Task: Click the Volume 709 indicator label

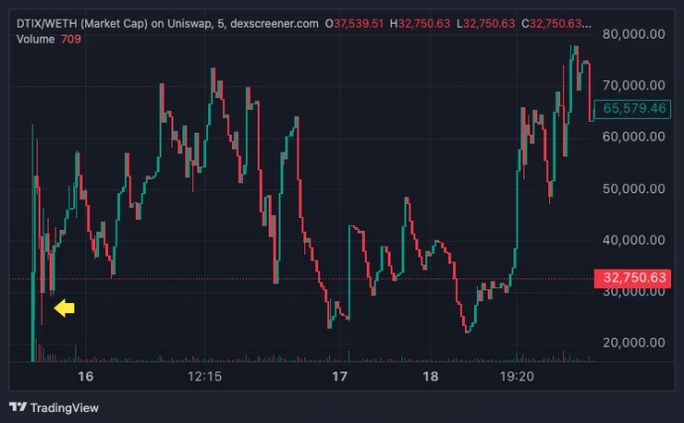Action: click(x=49, y=40)
